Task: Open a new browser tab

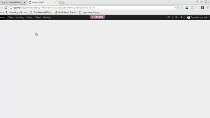Action: tap(62, 3)
